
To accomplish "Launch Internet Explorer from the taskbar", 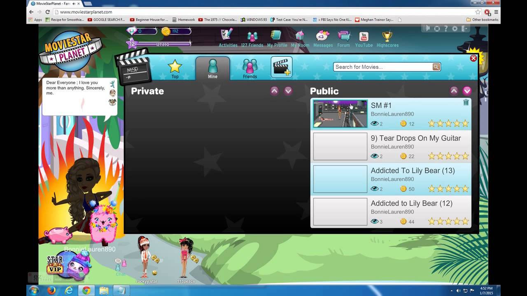I will [x=69, y=290].
